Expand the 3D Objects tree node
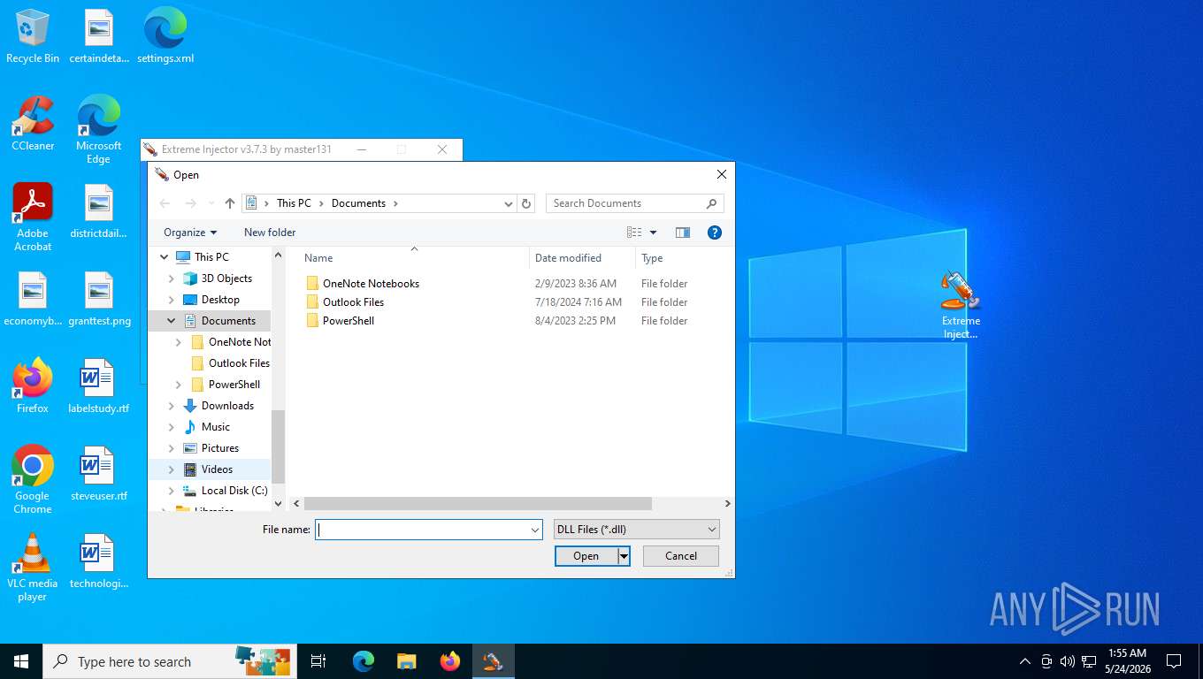 click(172, 278)
